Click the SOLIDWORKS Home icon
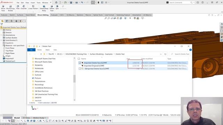The height and width of the screenshot is (125, 223). click(56, 2)
